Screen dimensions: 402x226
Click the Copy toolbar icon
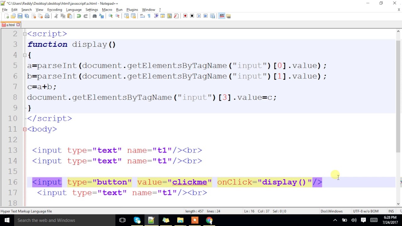pyautogui.click(x=63, y=16)
